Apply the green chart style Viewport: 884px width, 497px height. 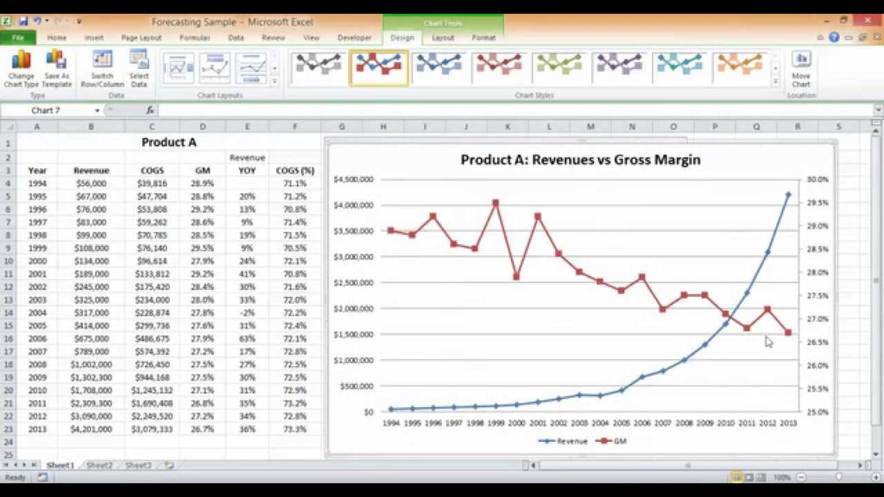pyautogui.click(x=559, y=67)
